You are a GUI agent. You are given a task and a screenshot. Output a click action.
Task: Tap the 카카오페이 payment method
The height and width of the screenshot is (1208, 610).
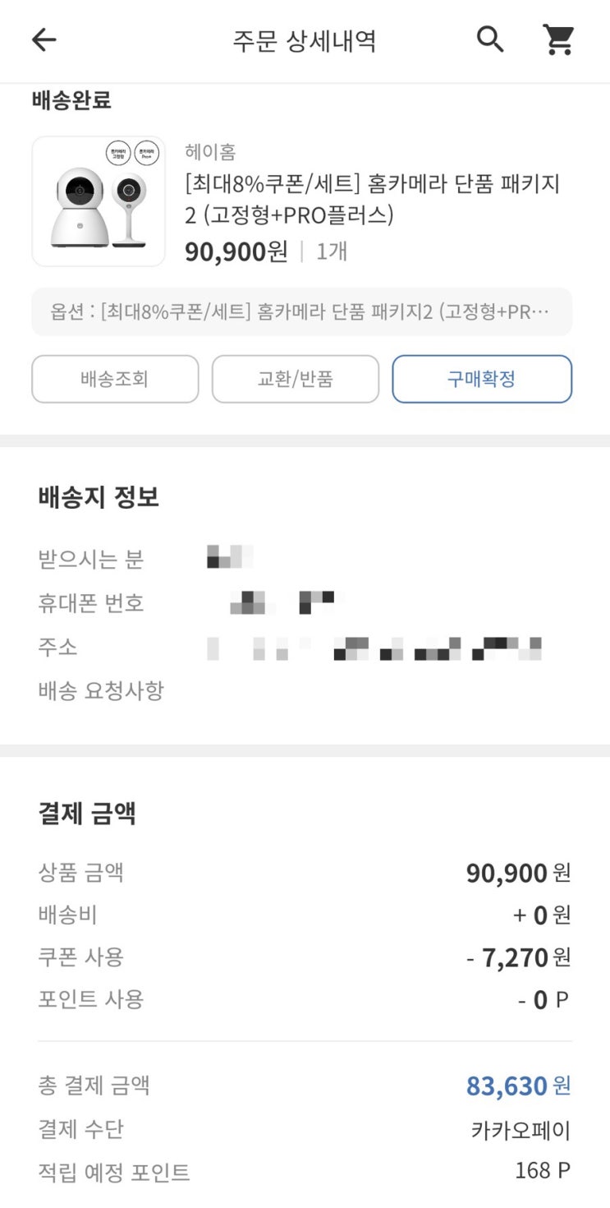[521, 1130]
